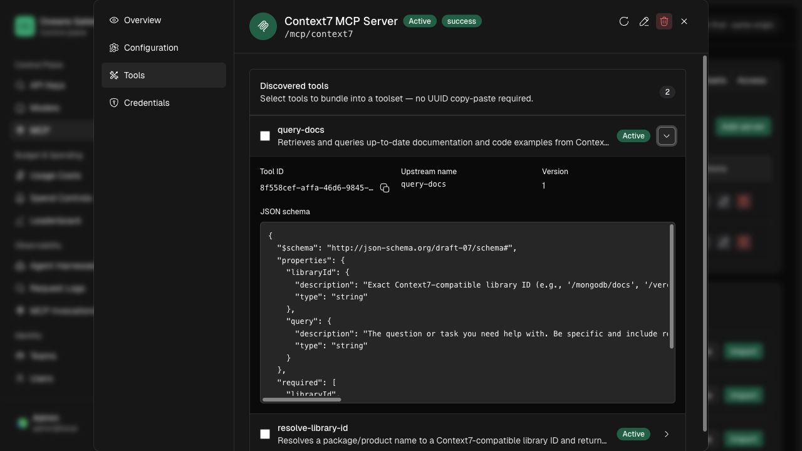Select the Tools tab
Screen dimensions: 802x451
[x=164, y=75]
